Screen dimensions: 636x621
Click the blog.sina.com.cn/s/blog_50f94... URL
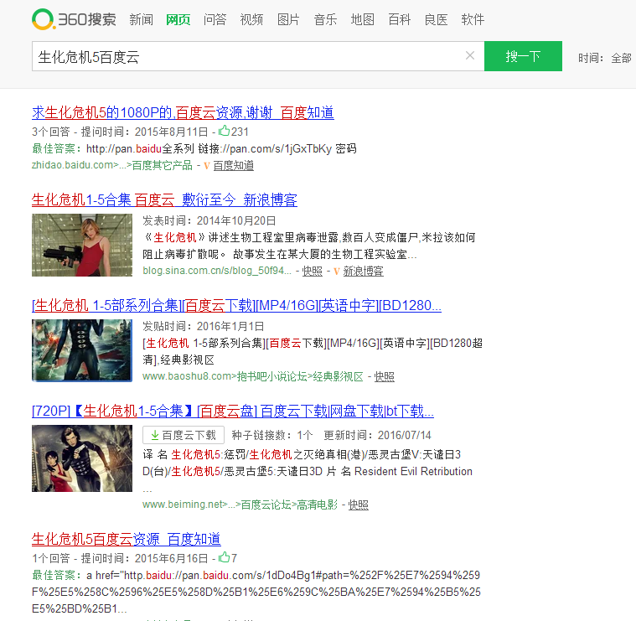(x=217, y=271)
